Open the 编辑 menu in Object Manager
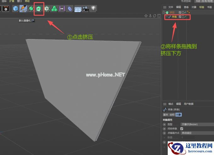 pyautogui.click(x=178, y=7)
